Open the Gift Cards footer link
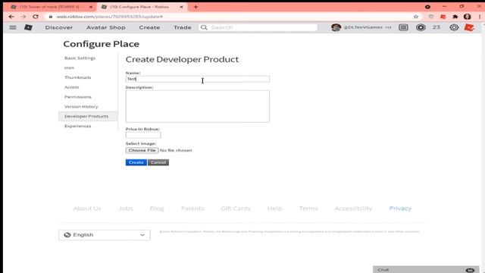The image size is (485, 273). [236, 209]
